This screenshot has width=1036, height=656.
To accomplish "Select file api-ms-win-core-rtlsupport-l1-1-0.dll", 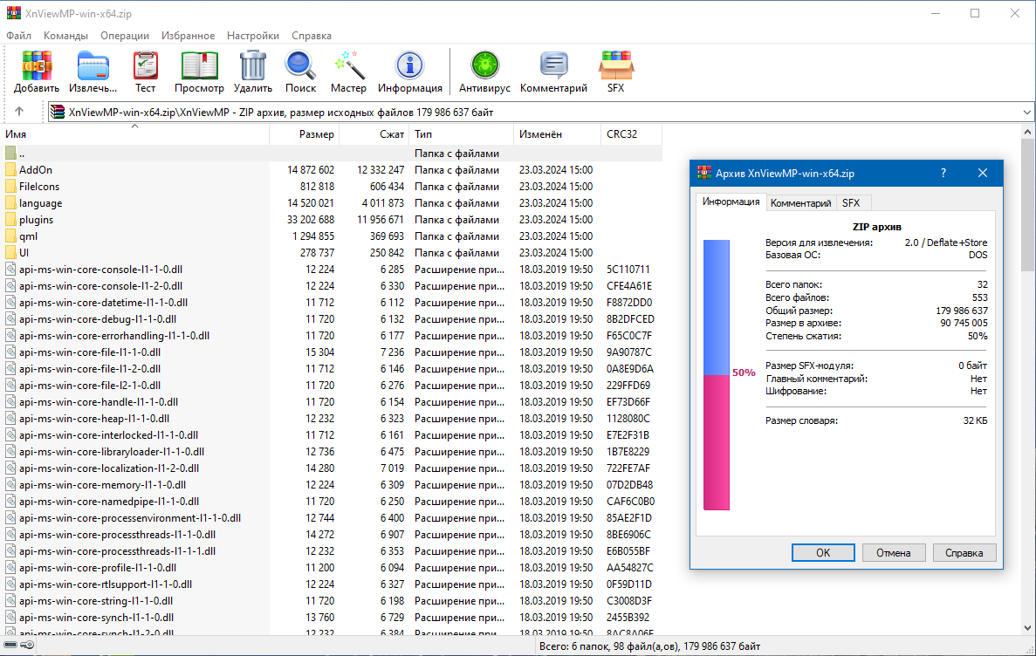I will click(x=106, y=584).
